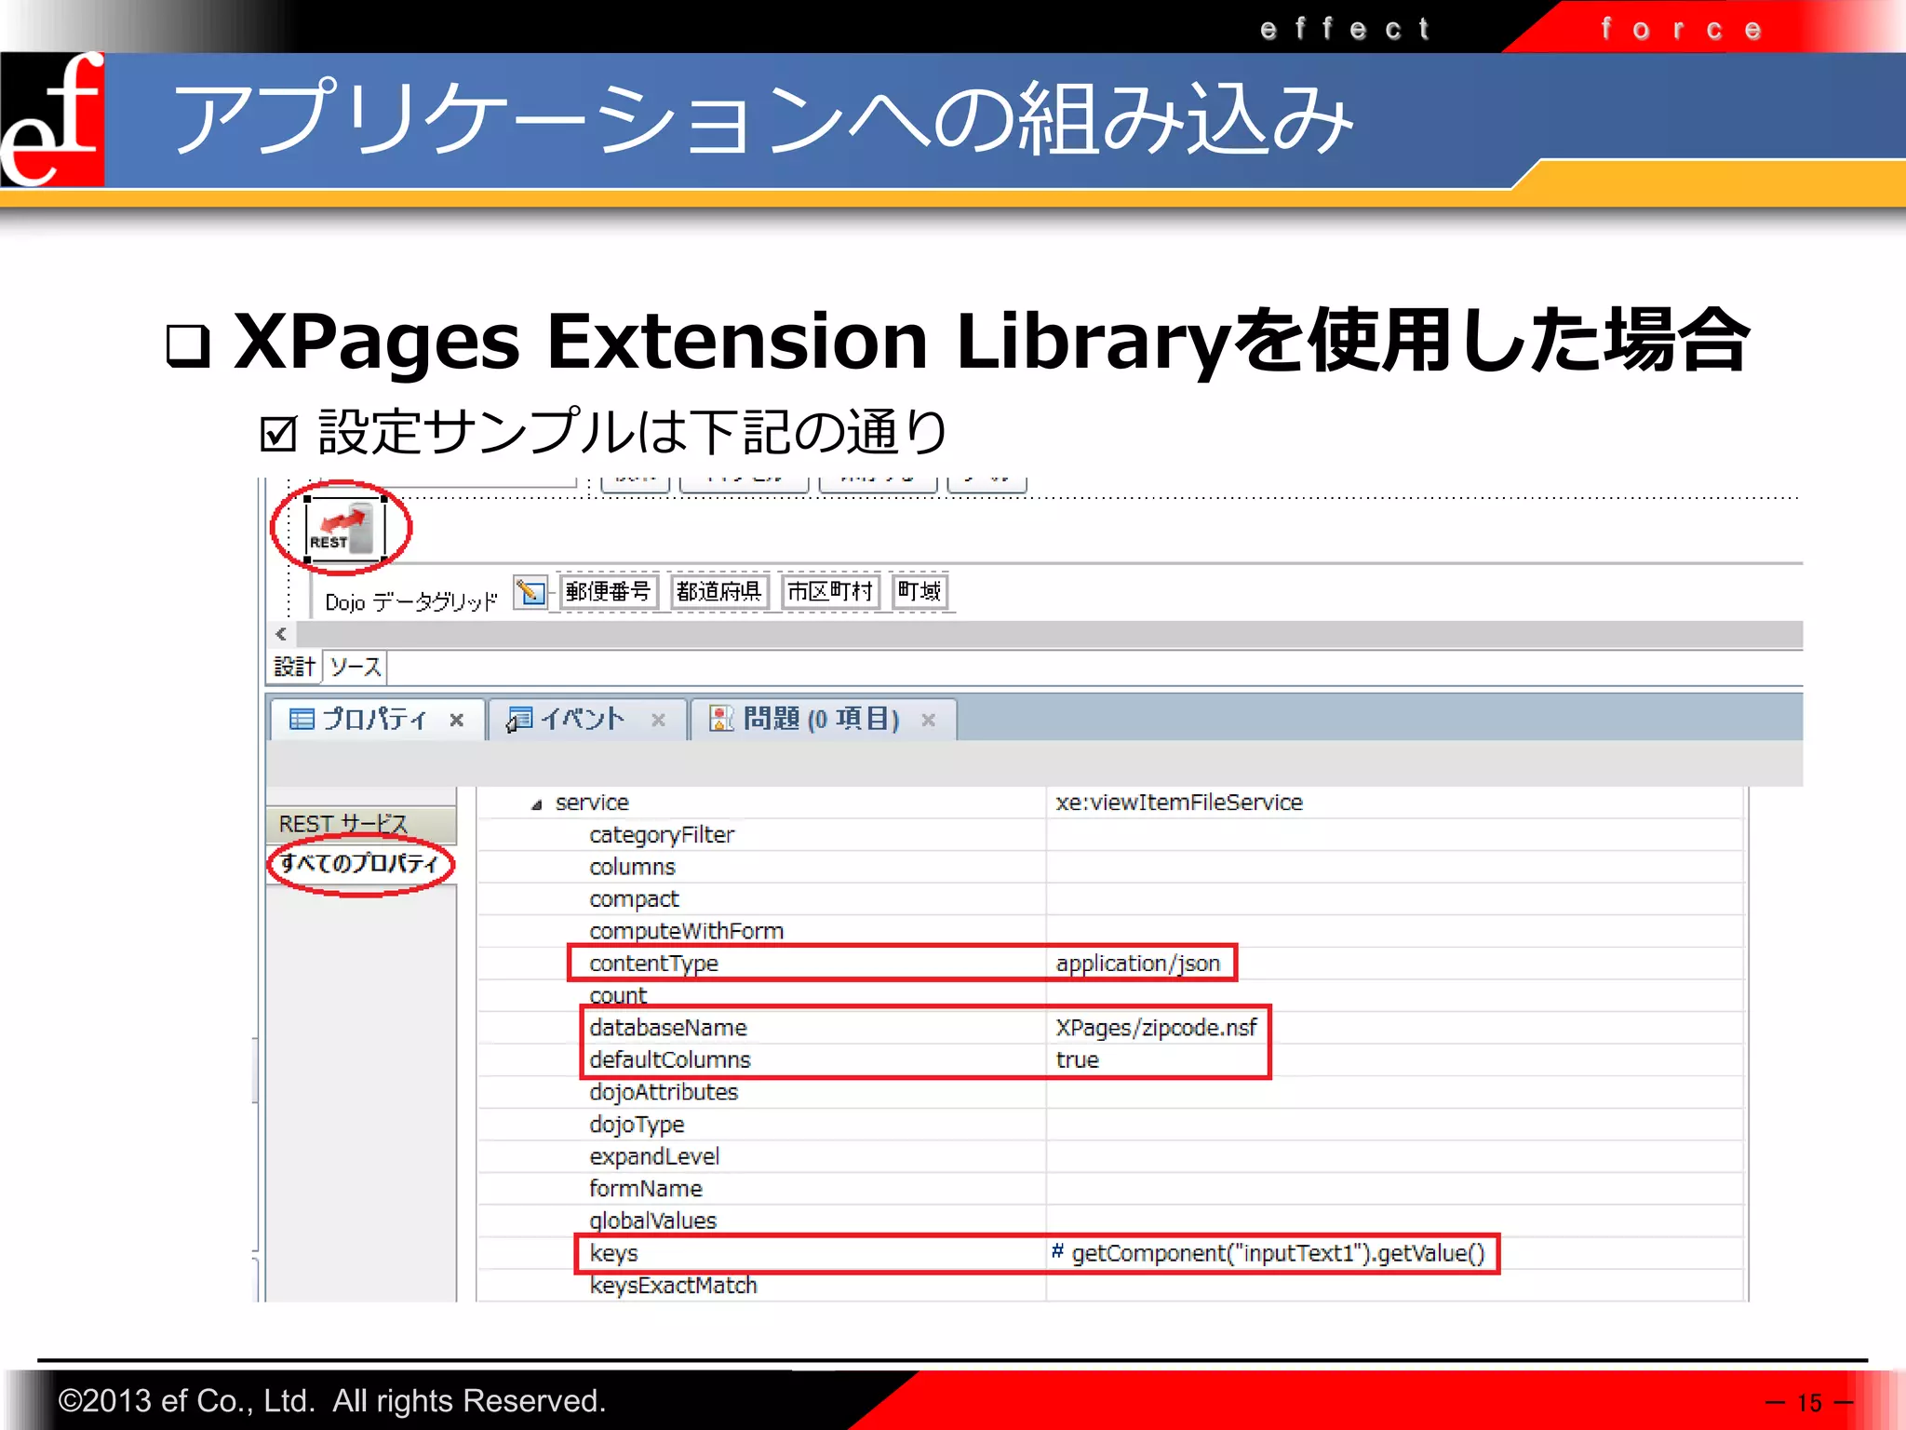Select the formName property row
Viewport: 1906px width, 1430px height.
(1110, 1189)
